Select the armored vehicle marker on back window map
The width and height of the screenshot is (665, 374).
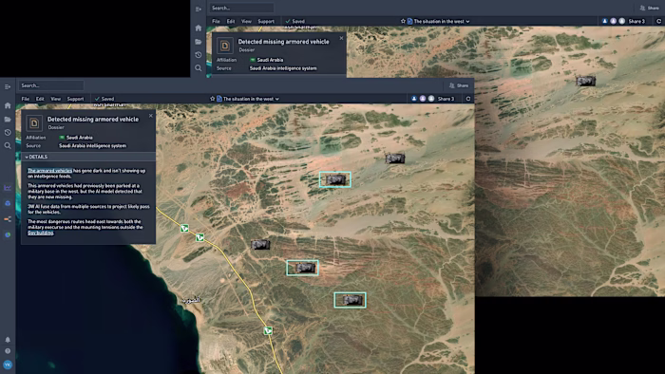click(x=585, y=81)
